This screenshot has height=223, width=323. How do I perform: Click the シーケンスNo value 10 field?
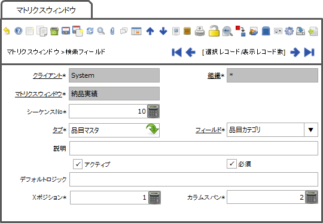click(108, 111)
